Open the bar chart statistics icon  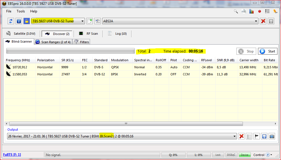[x=252, y=11]
